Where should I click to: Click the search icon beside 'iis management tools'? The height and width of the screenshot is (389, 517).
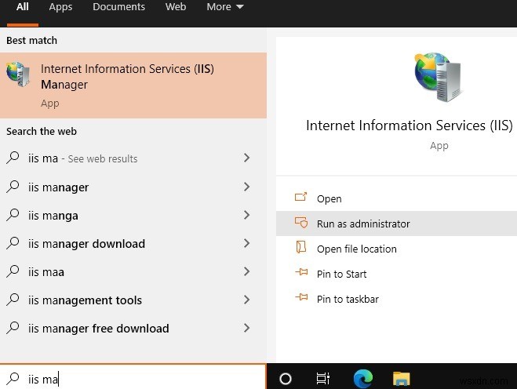(x=13, y=300)
